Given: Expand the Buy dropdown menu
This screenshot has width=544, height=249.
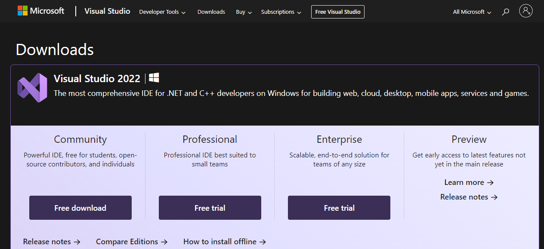Looking at the screenshot, I should point(244,12).
